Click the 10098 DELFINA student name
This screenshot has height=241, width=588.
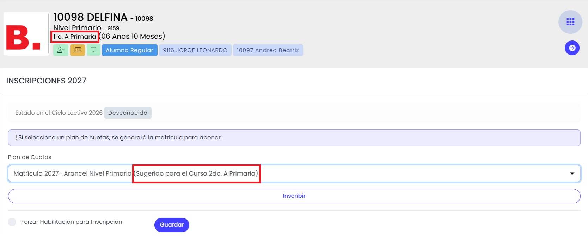90,17
